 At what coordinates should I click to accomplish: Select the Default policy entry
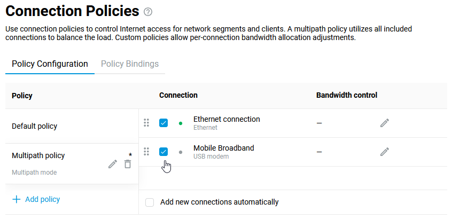pyautogui.click(x=34, y=126)
